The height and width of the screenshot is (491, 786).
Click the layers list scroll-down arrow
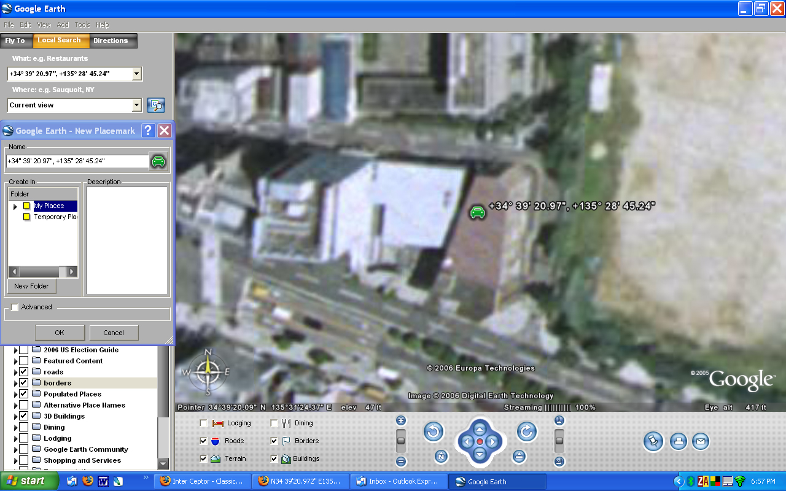(x=163, y=464)
